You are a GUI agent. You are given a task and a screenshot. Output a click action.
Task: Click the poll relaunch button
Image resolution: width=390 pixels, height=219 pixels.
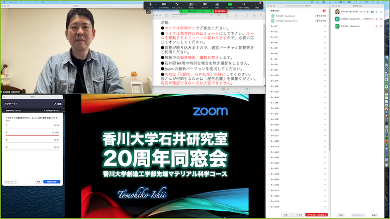(x=38, y=182)
